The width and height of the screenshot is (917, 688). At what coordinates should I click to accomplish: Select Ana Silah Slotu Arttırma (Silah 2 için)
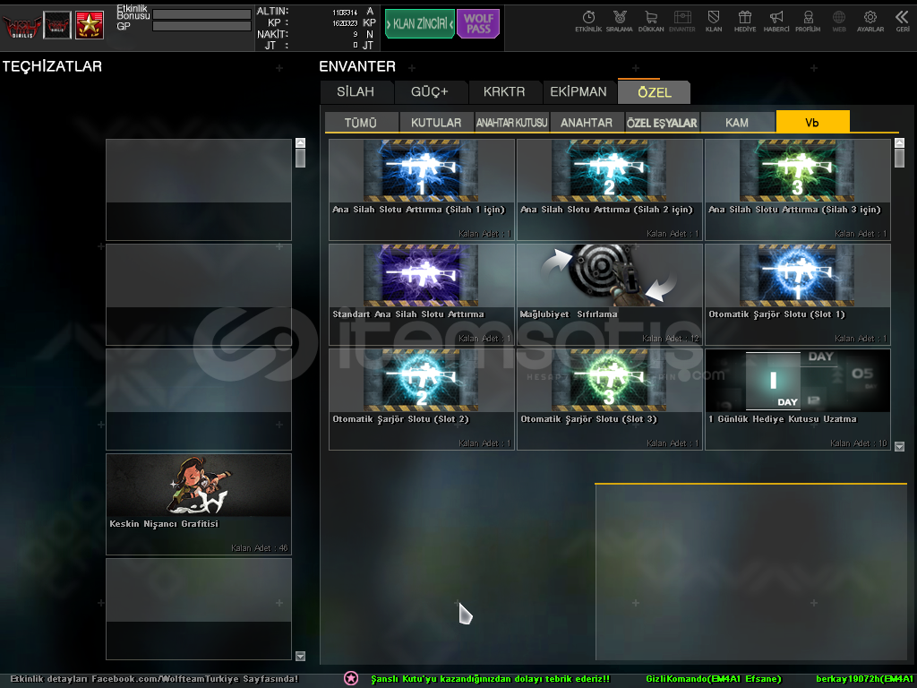[x=609, y=190]
